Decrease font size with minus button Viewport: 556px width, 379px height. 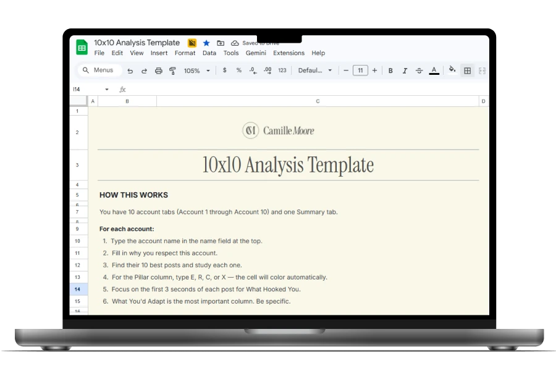346,70
